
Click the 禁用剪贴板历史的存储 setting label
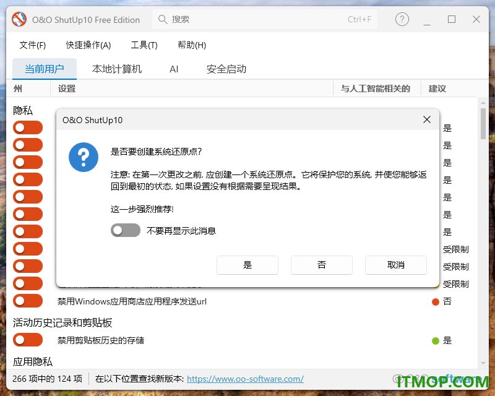[101, 340]
